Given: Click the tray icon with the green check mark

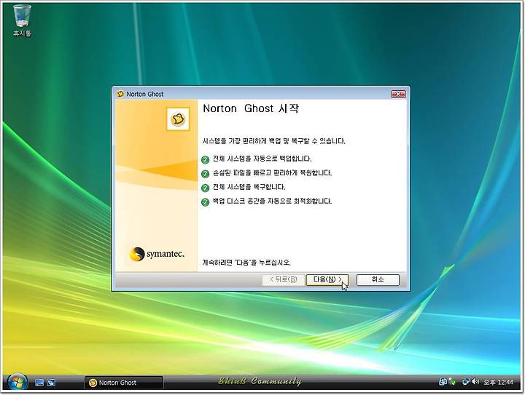Looking at the screenshot, I should (452, 382).
